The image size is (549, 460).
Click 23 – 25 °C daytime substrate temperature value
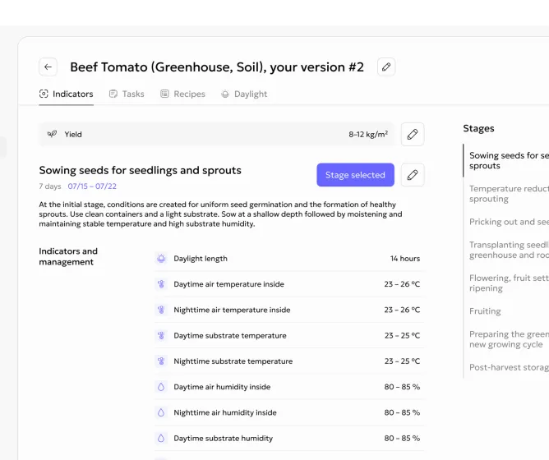click(x=402, y=335)
